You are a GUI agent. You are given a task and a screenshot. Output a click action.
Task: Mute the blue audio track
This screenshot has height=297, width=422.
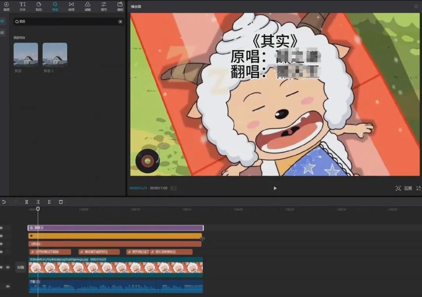click(x=8, y=286)
